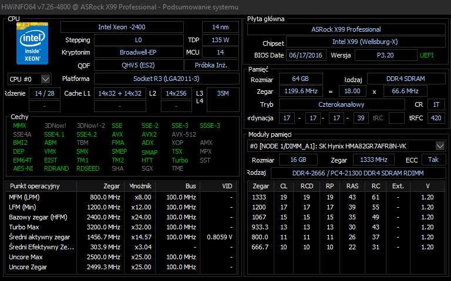Image resolution: width=451 pixels, height=281 pixels.
Task: Click the Intel Inside Xeon logo
Action: coord(32,43)
